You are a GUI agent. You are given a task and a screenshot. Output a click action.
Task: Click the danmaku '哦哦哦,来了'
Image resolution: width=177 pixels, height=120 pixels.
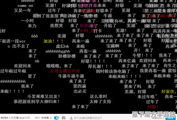59,66
